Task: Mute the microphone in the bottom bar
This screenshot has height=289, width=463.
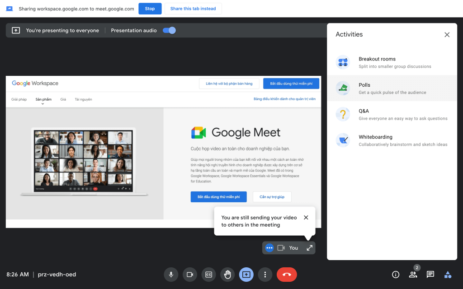Action: pos(171,275)
